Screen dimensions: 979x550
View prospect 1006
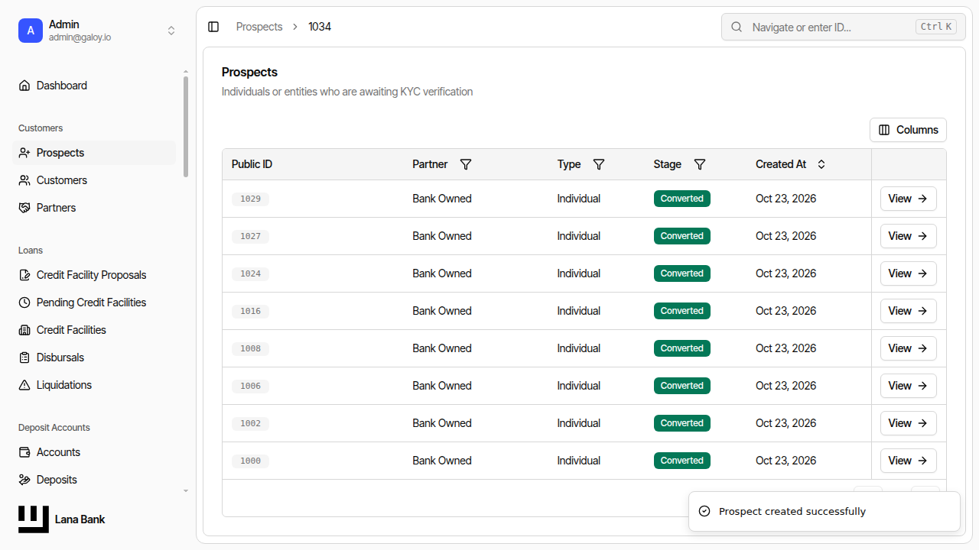pyautogui.click(x=908, y=386)
